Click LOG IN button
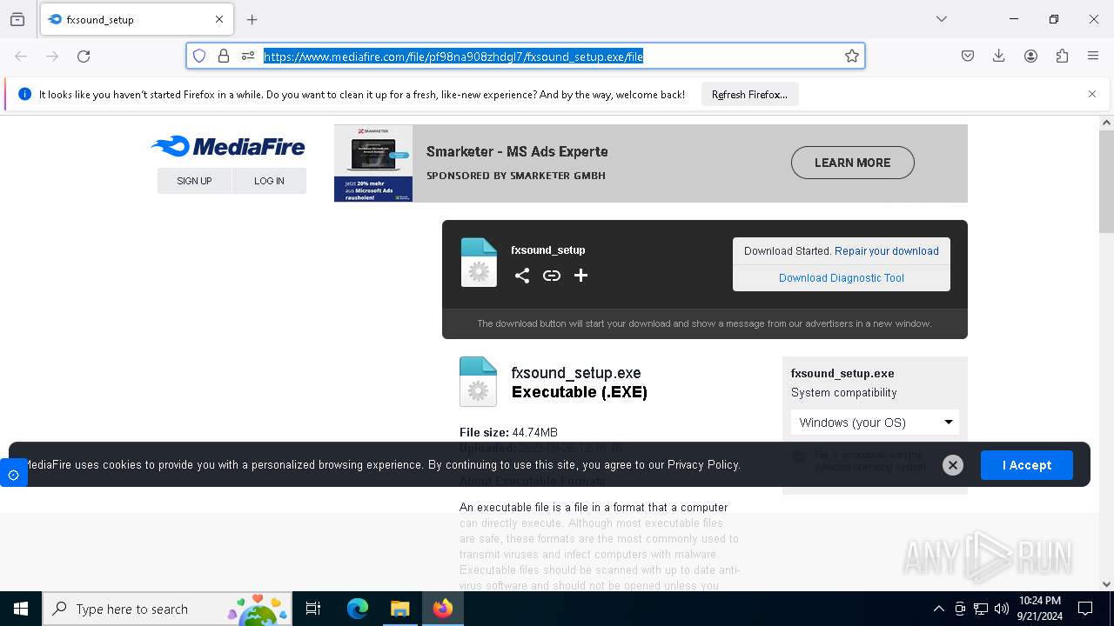 269,181
